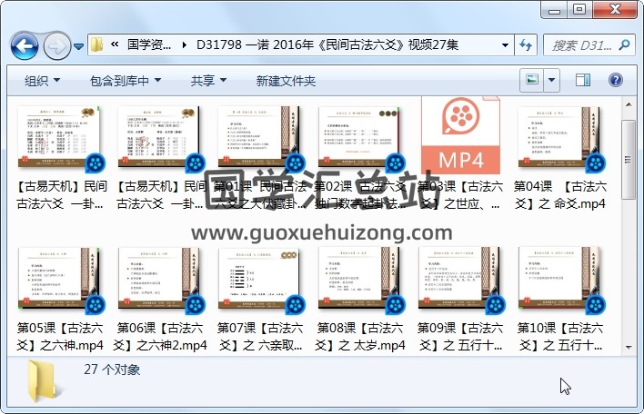Screen dimensions: 644x414
Task: Expand the view options dropdown arrow
Action: 551,81
